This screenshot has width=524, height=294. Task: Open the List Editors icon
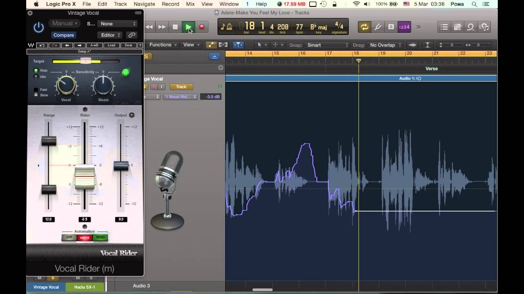444,27
